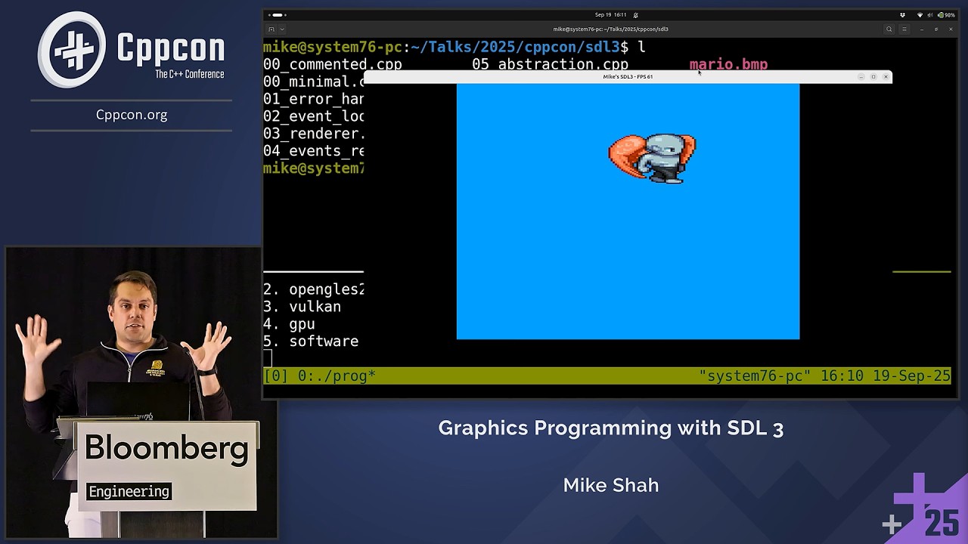The image size is (968, 544).
Task: Expand the dropdown arrow beside new tab button
Action: [x=282, y=29]
